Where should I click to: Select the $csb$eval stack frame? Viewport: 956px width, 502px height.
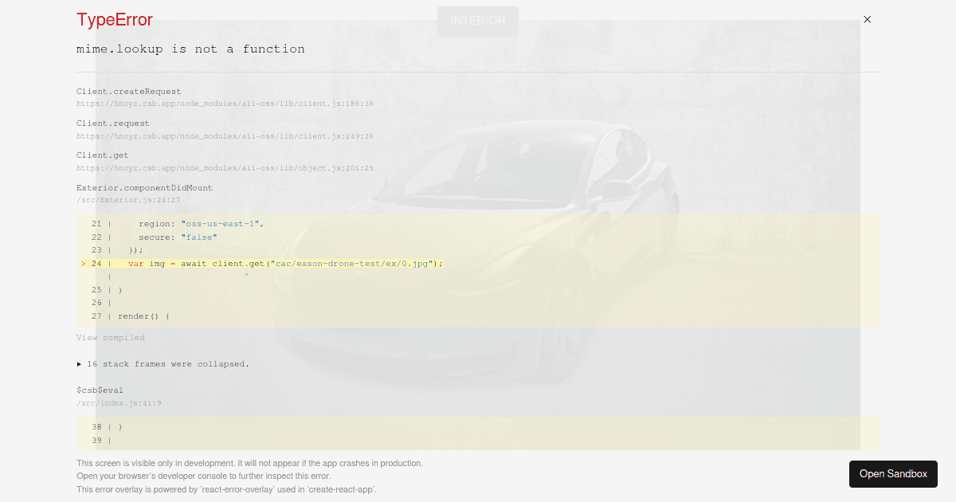tap(100, 390)
